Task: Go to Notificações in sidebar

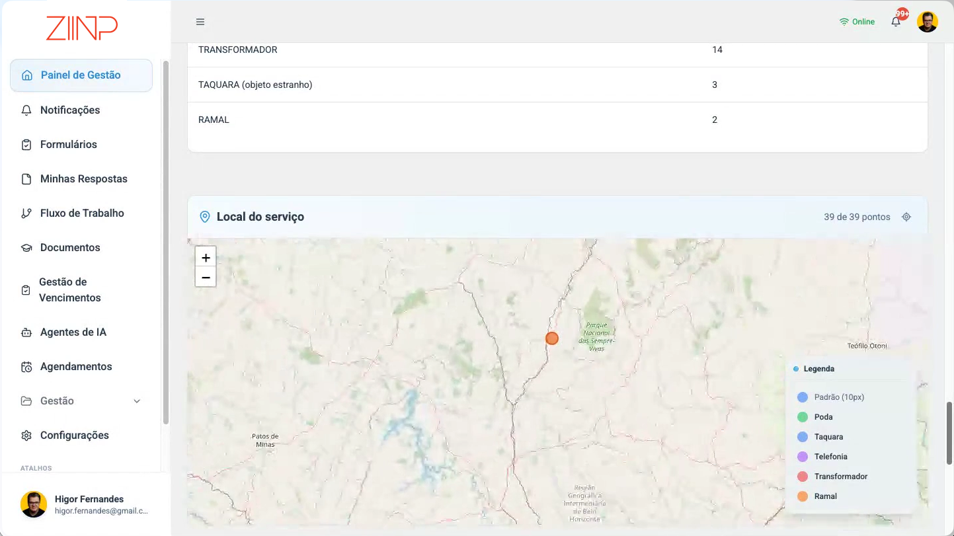Action: point(81,110)
